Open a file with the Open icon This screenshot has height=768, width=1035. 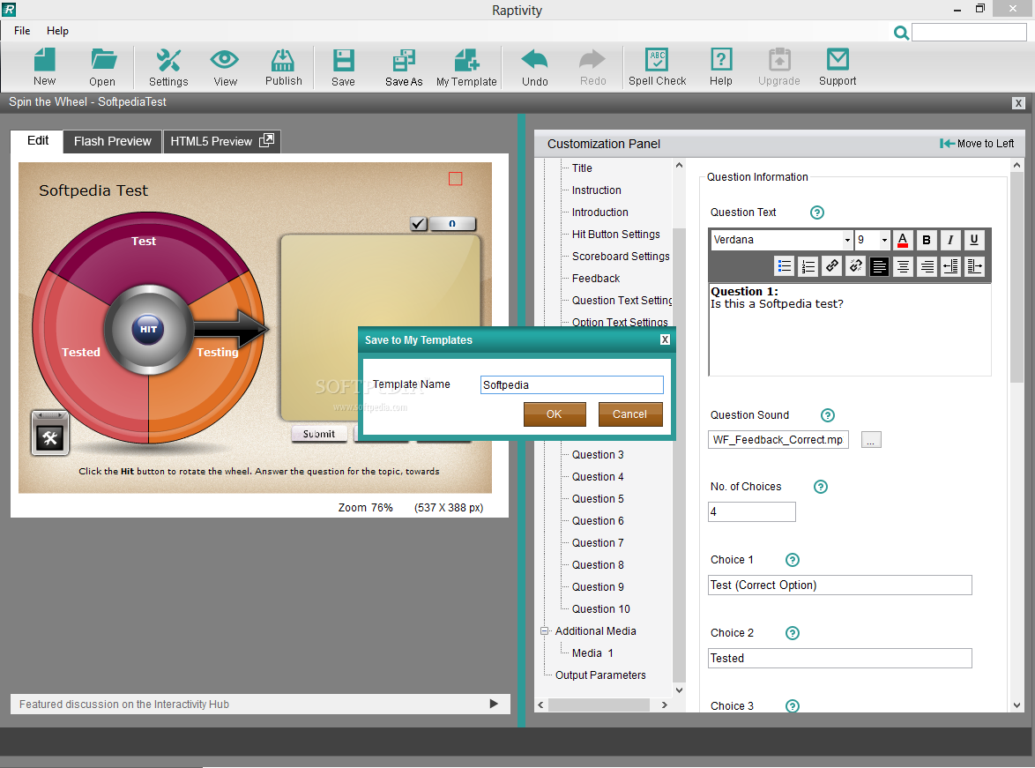[x=102, y=67]
